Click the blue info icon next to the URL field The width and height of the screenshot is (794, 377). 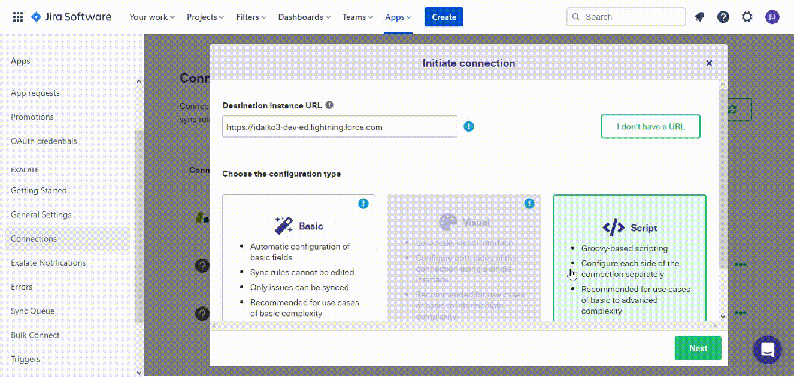tap(469, 127)
